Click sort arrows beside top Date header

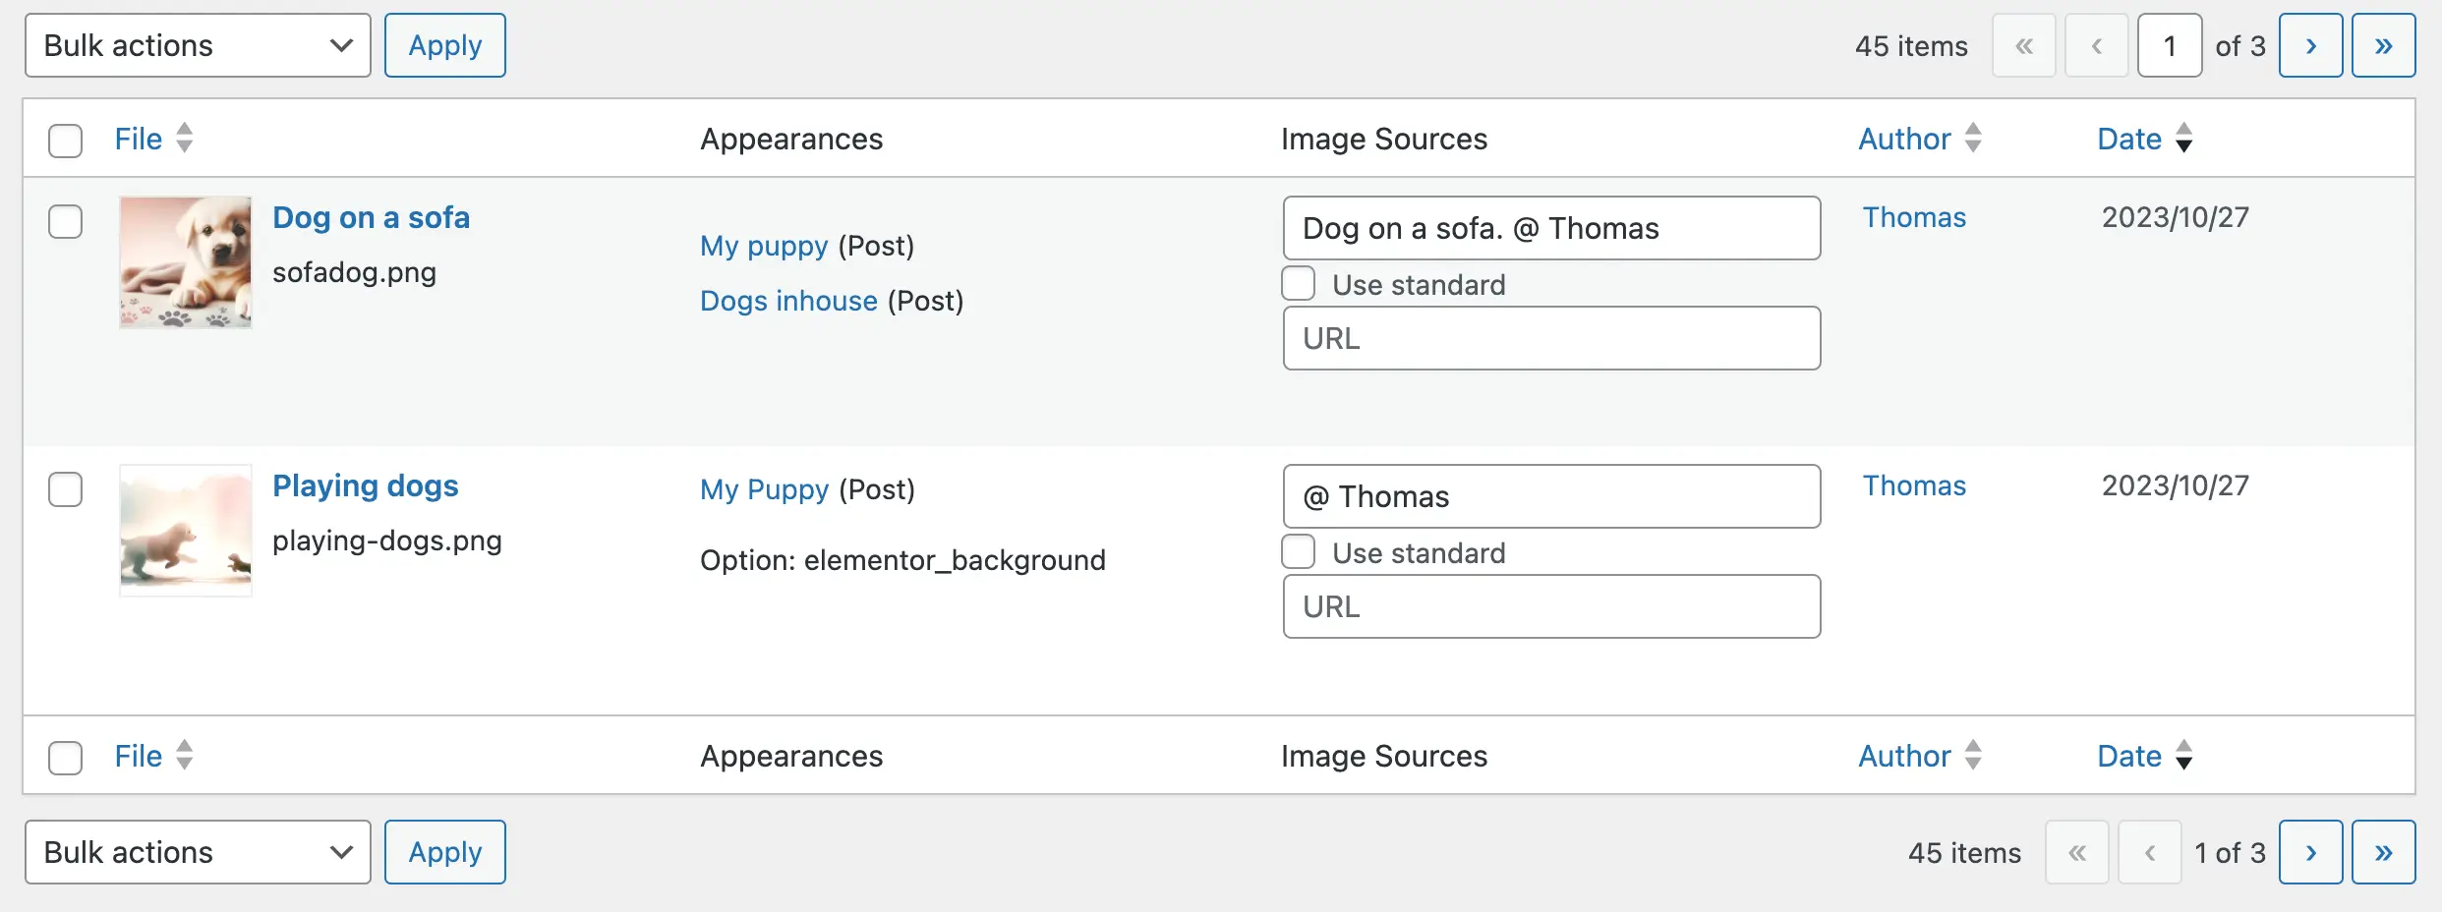pos(2183,139)
